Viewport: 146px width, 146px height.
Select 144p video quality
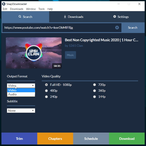click(95, 97)
